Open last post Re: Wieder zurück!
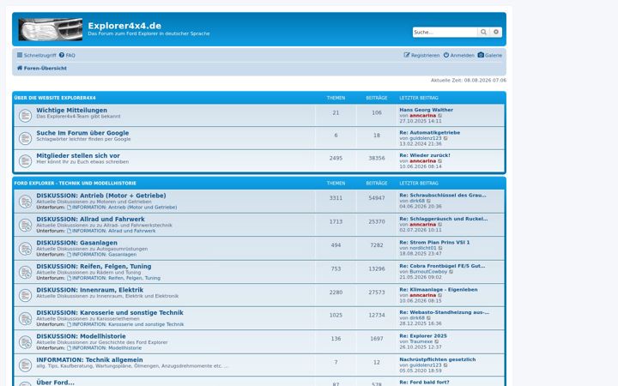The image size is (618, 386). 425,155
